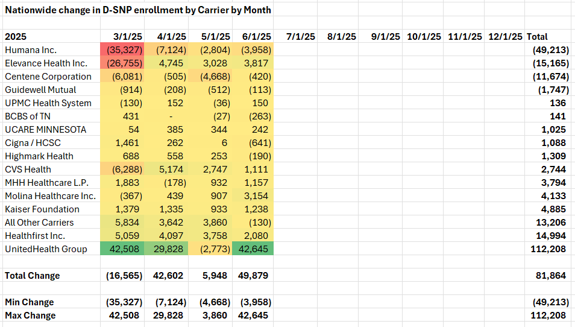Select the 'Total Change' row label

(52, 275)
